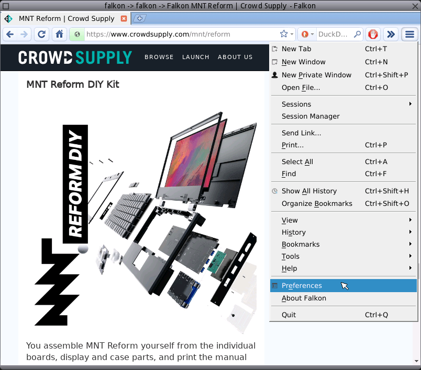Close the Falkon window
Screen dimensions: 421x370
pyautogui.click(x=415, y=6)
